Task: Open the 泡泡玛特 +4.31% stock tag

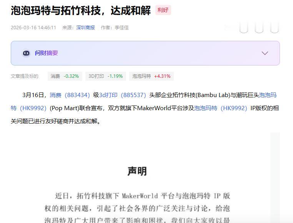Action: (x=151, y=76)
